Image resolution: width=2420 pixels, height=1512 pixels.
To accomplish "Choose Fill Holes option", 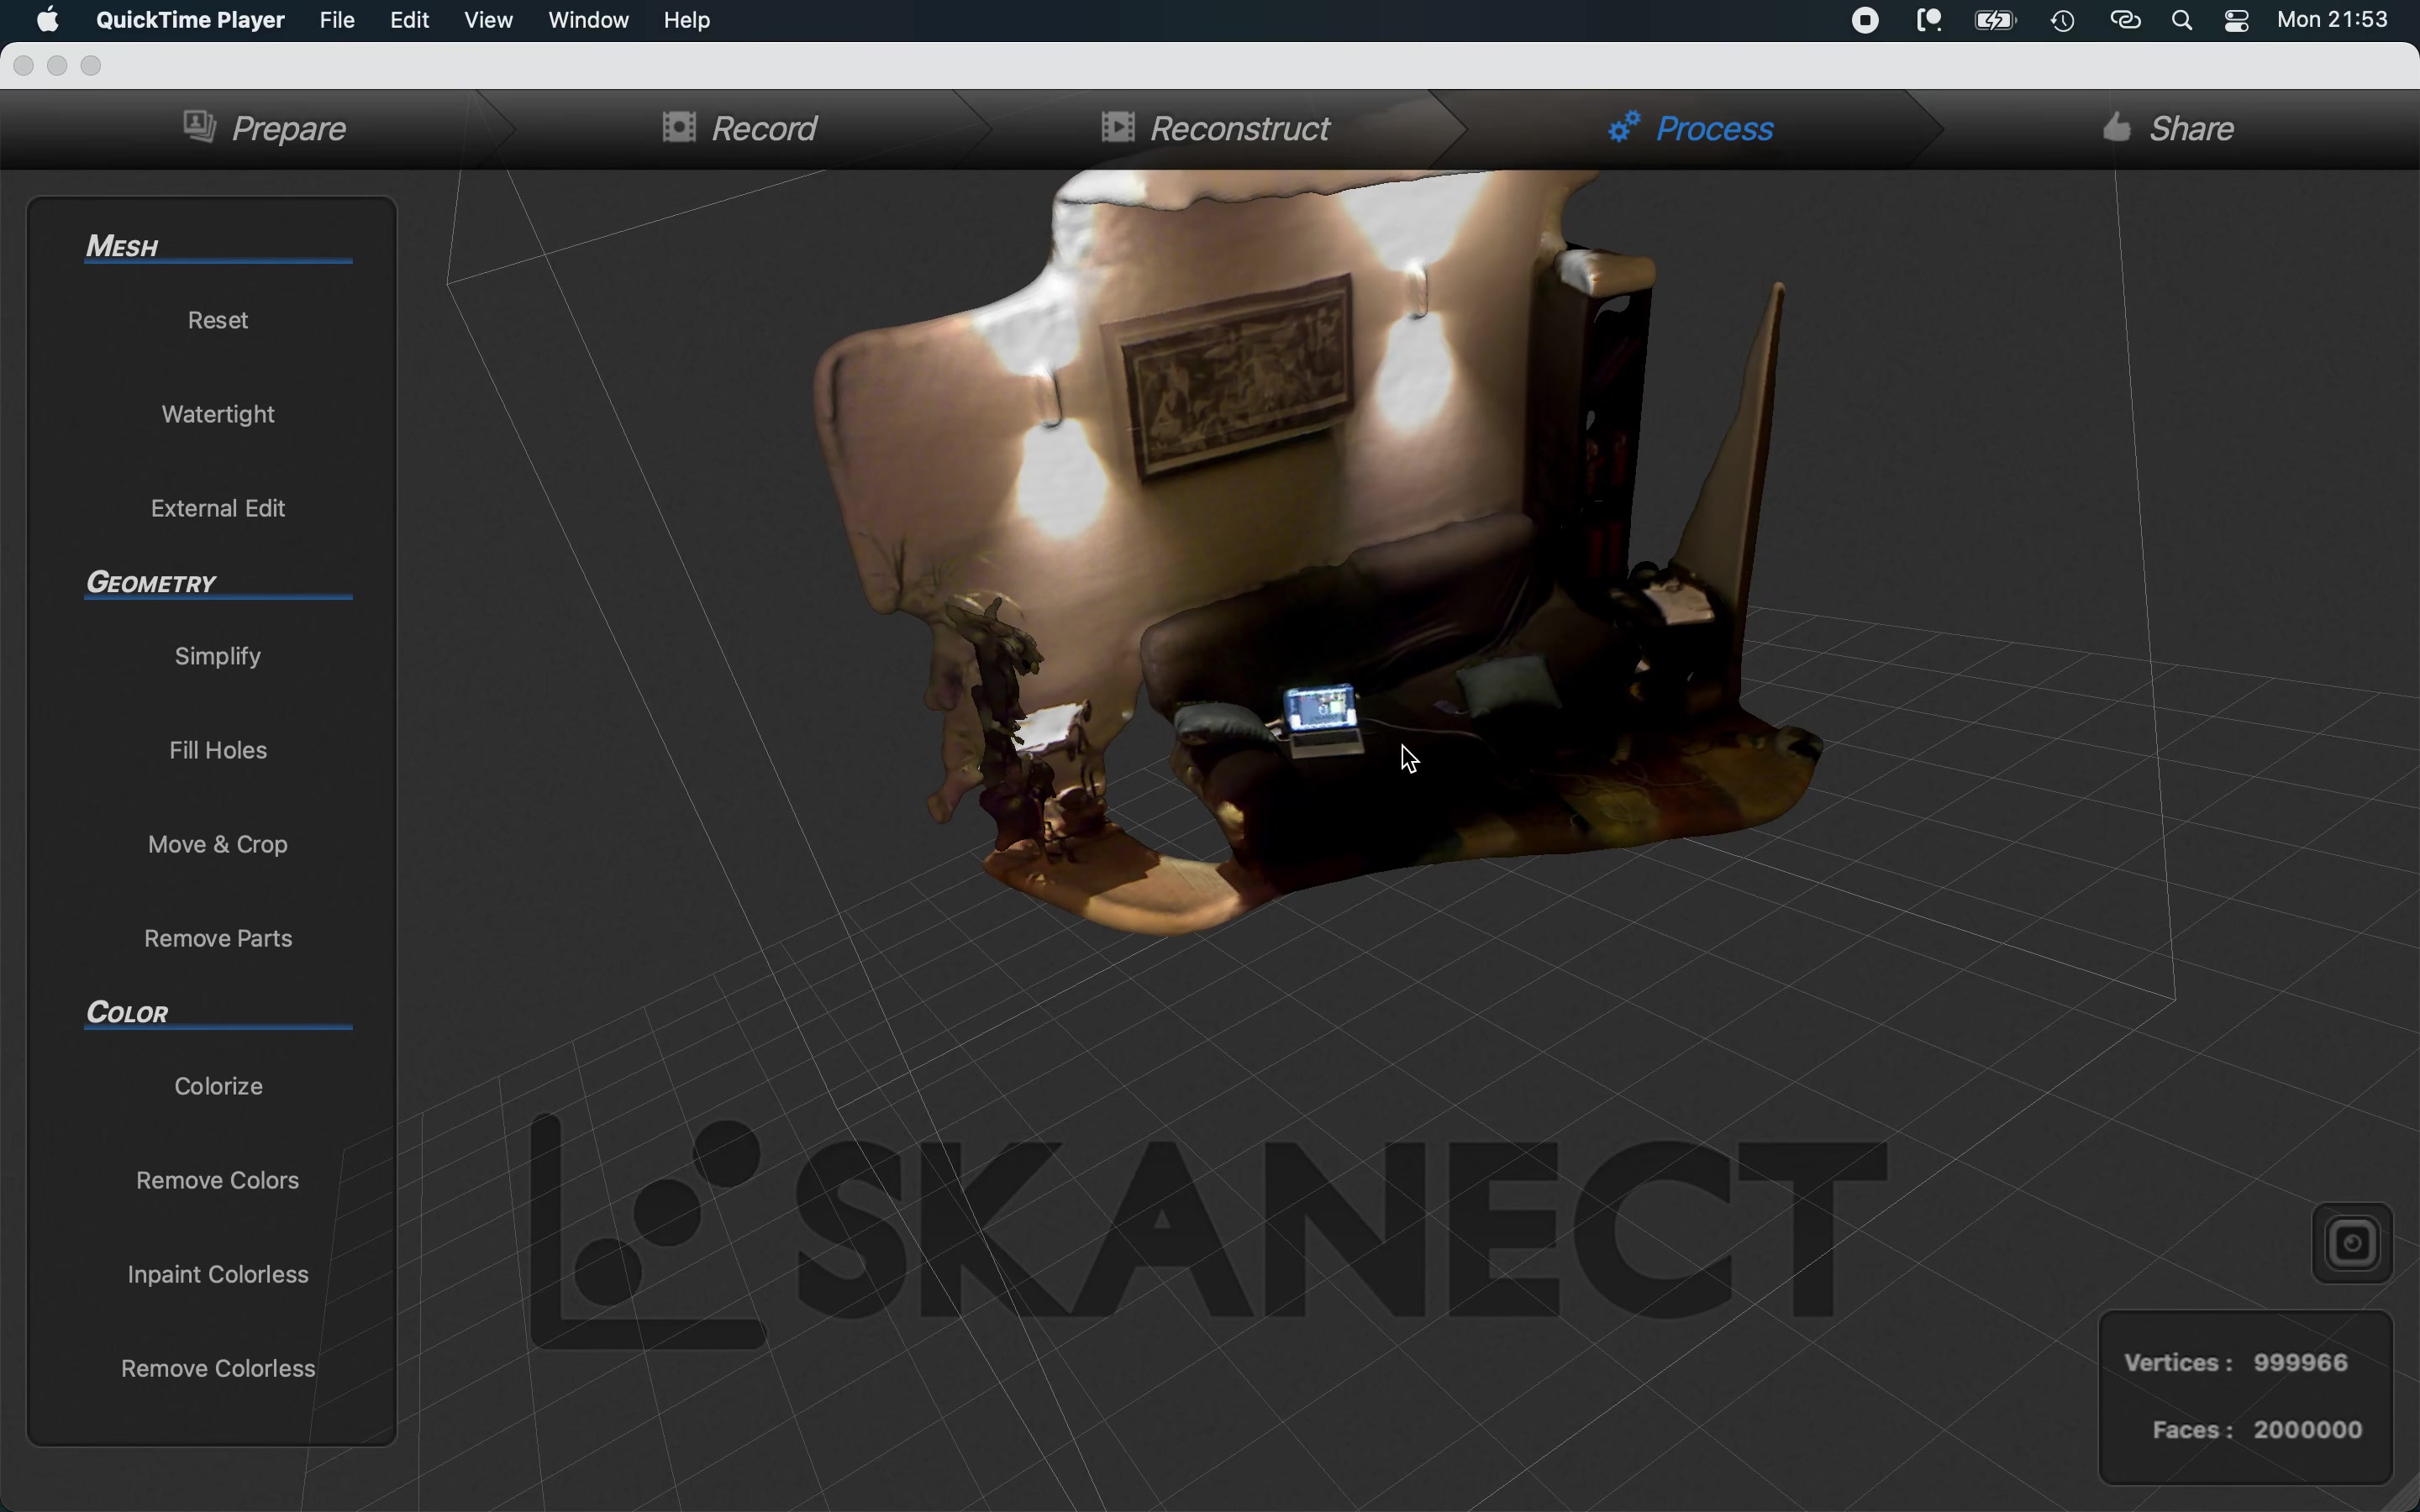I will tap(218, 751).
